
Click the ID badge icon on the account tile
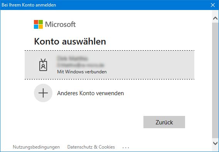point(43,65)
